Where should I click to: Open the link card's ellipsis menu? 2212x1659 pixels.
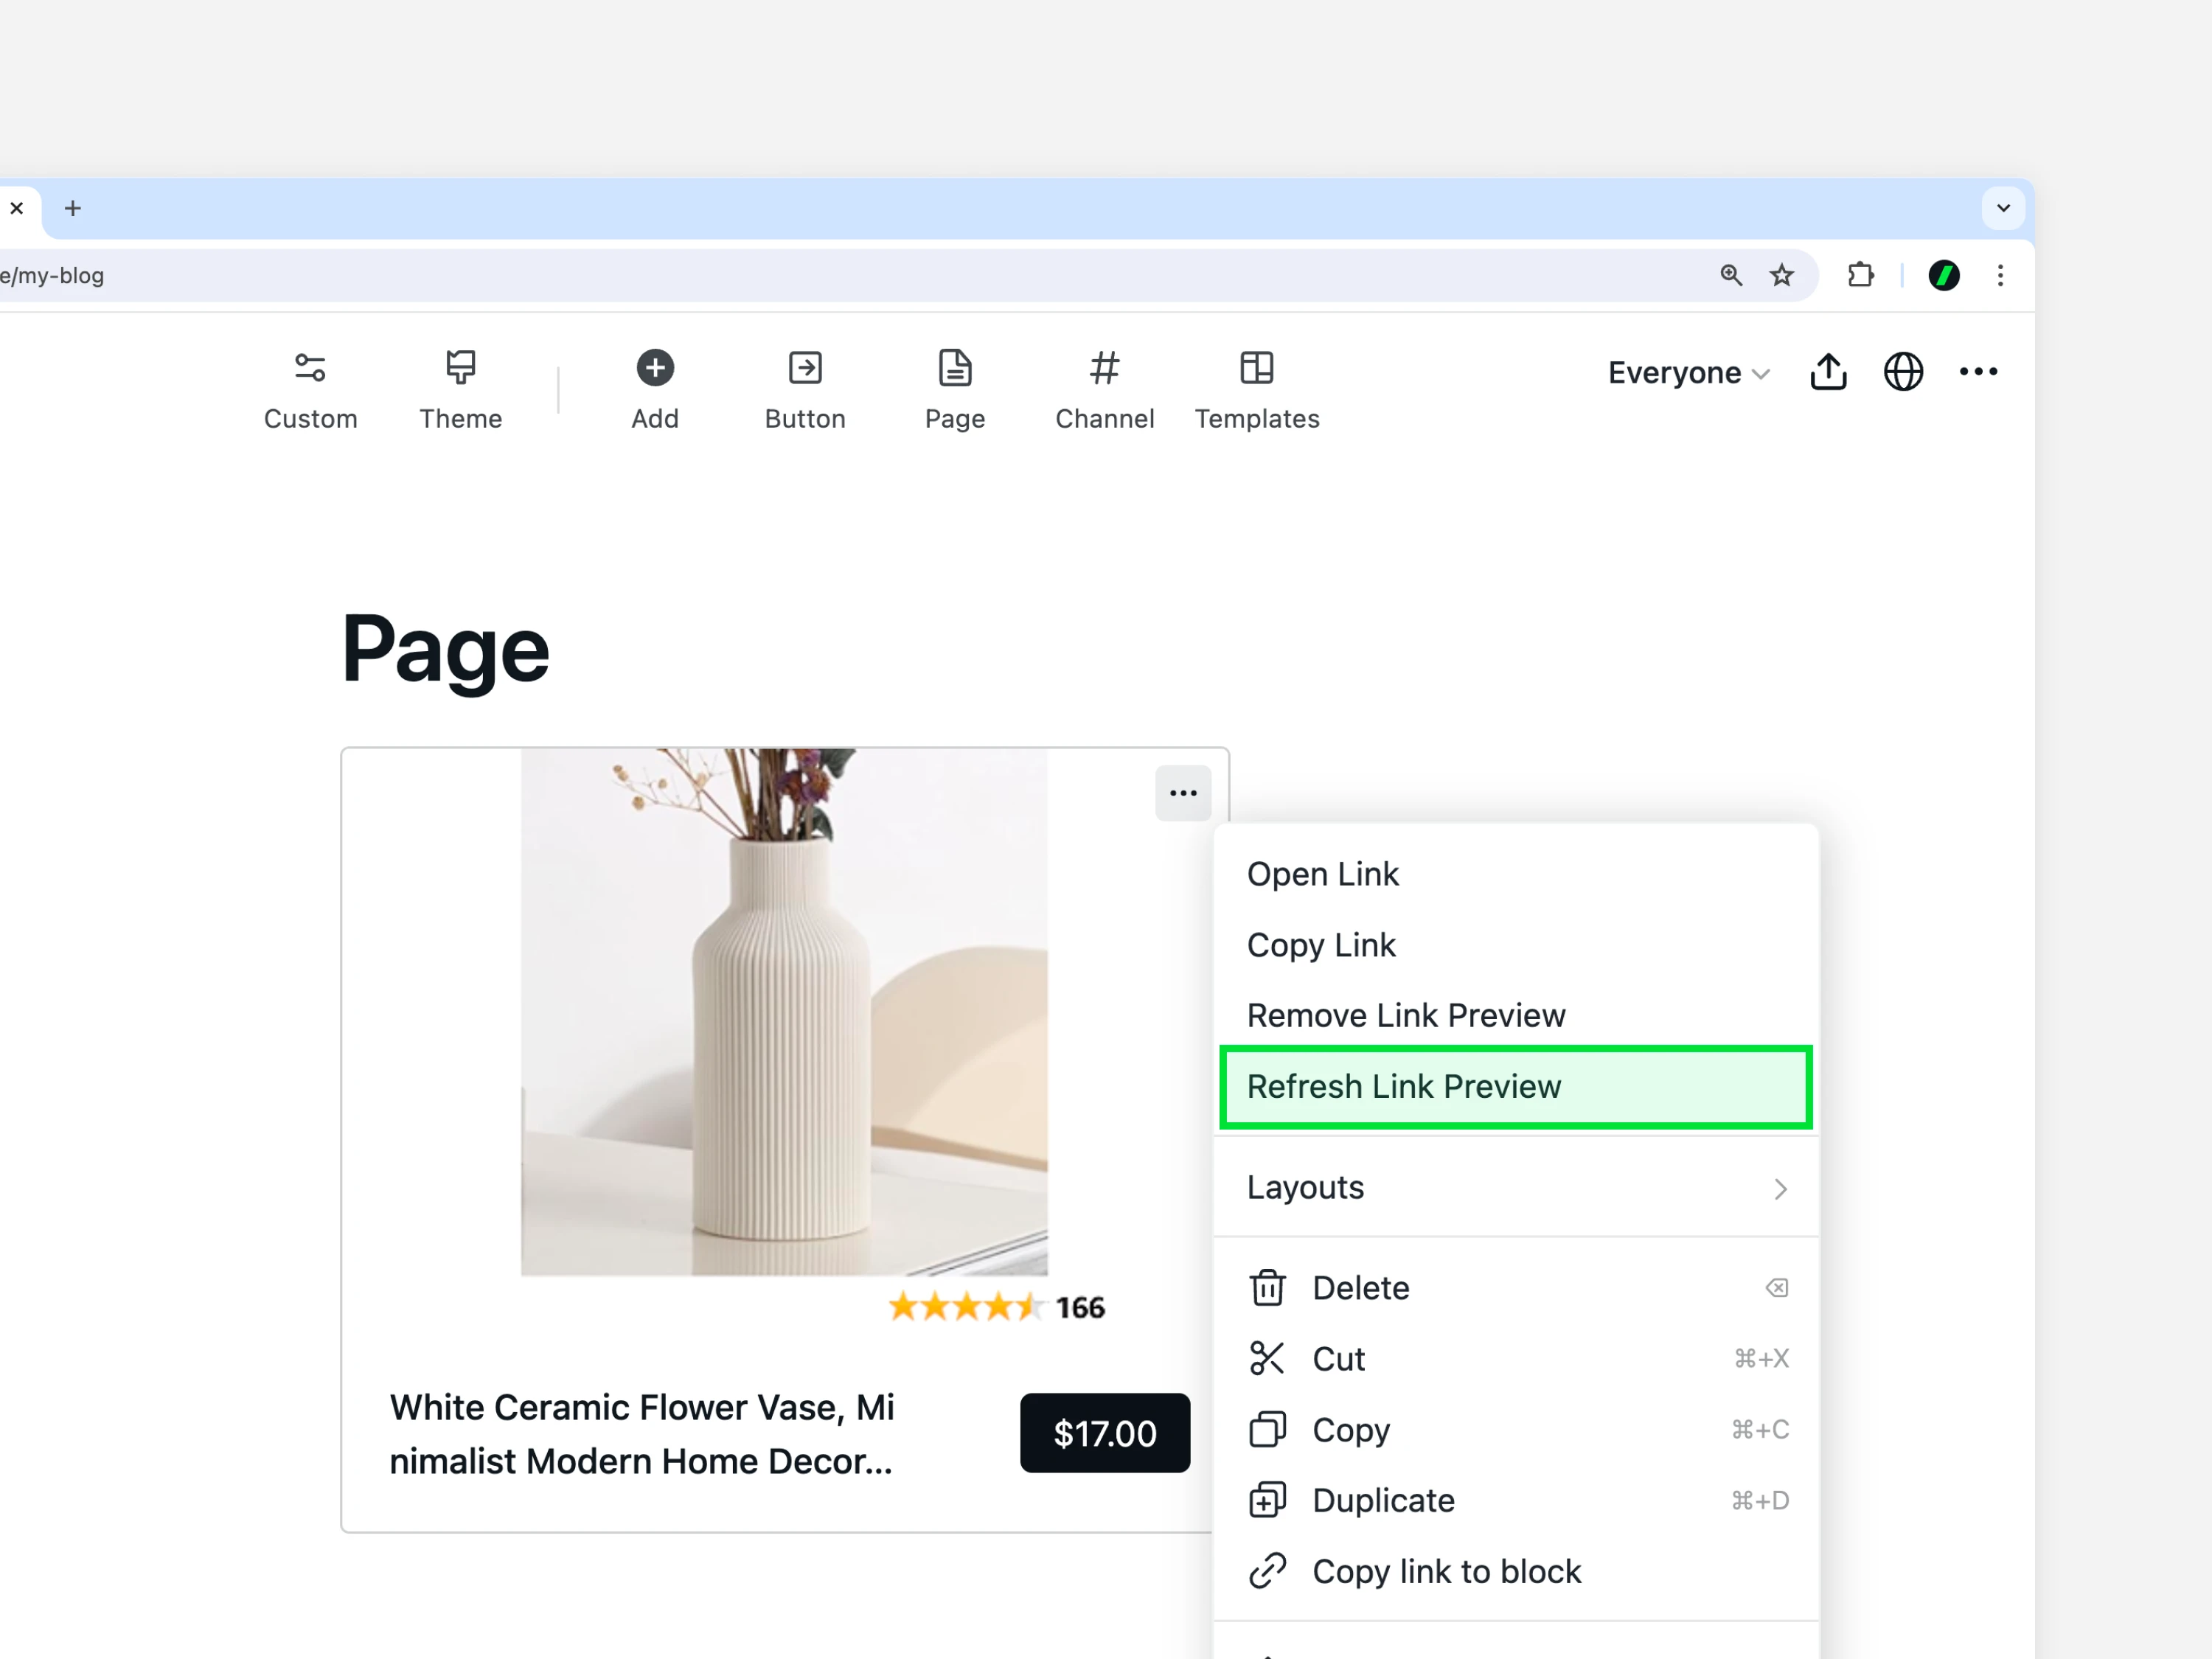point(1183,793)
